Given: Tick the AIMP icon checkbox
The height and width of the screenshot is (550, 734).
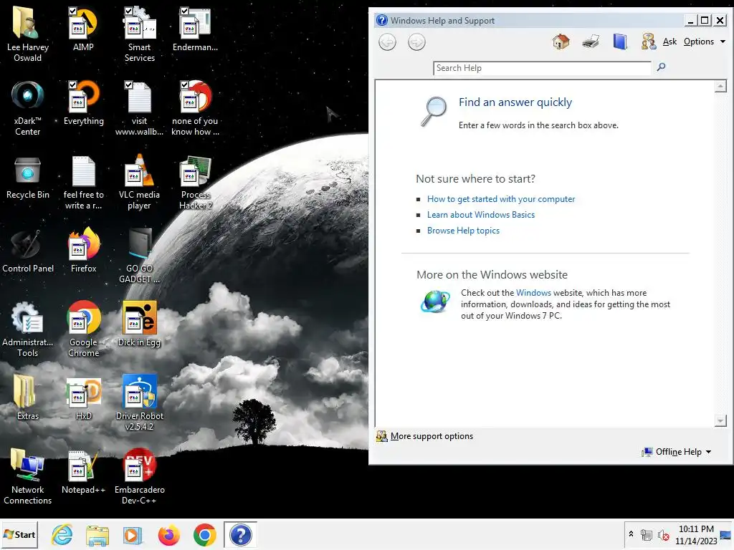Looking at the screenshot, I should pos(72,11).
